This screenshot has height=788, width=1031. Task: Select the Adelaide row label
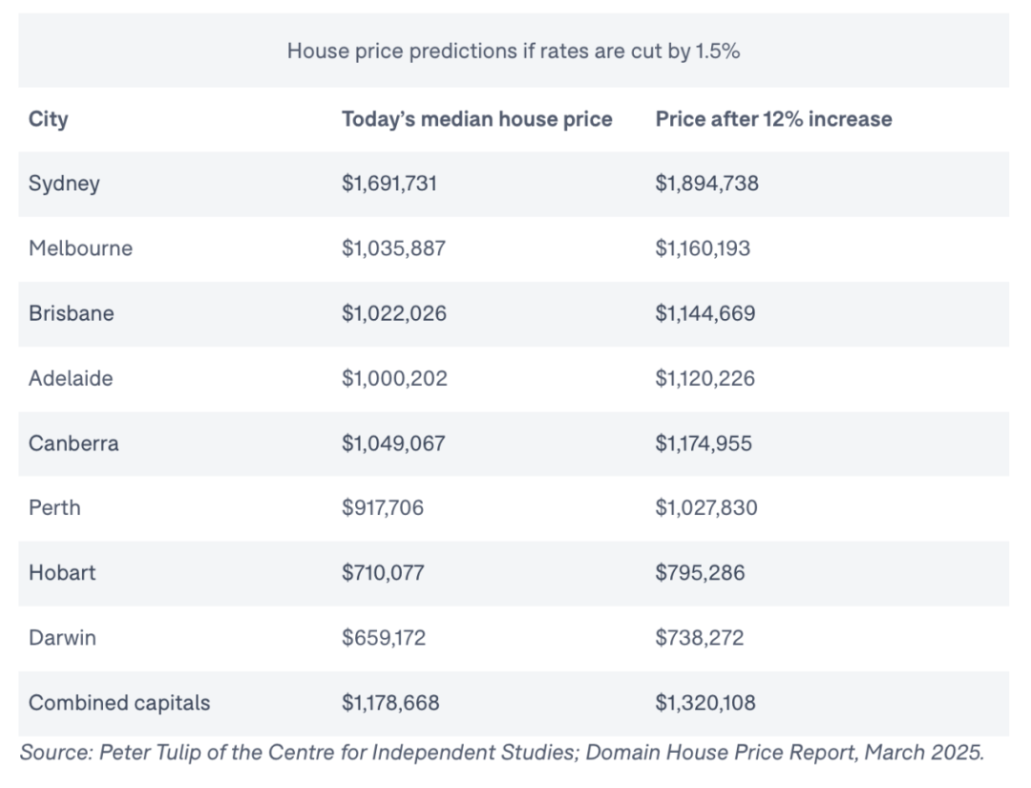coord(71,378)
